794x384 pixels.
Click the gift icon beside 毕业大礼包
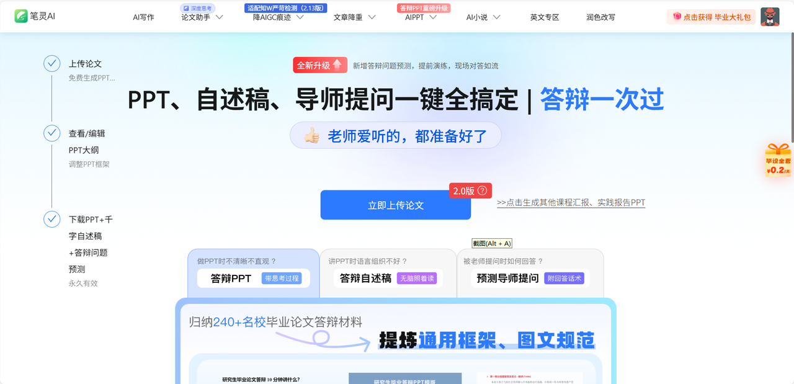point(676,17)
